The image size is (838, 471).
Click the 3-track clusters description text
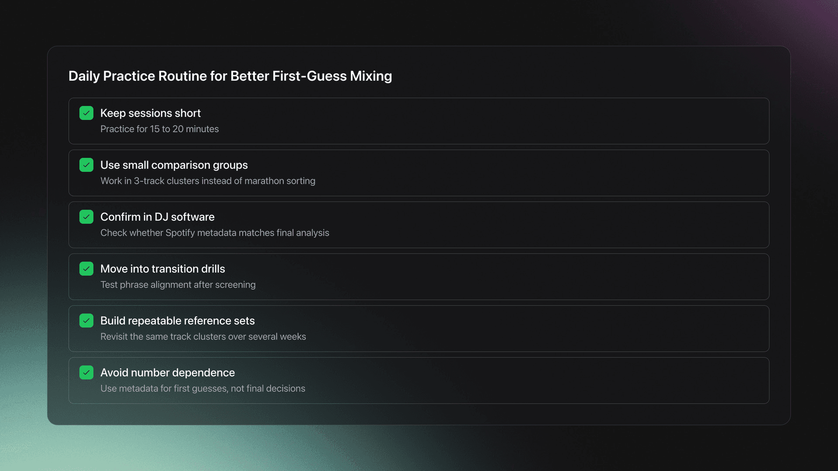point(207,181)
